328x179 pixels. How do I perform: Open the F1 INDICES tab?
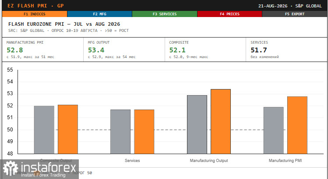click(35, 14)
